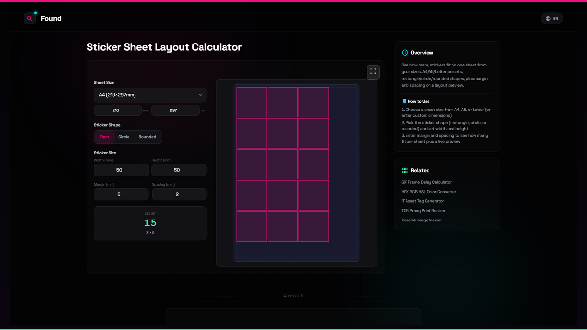Click the Sheet Size label
Image resolution: width=587 pixels, height=330 pixels.
(104, 83)
